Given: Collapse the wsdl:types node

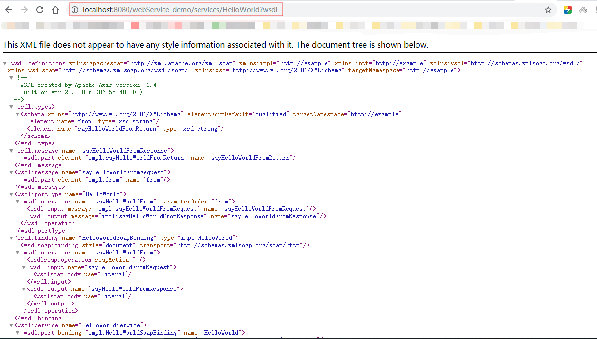Looking at the screenshot, I should coord(11,107).
